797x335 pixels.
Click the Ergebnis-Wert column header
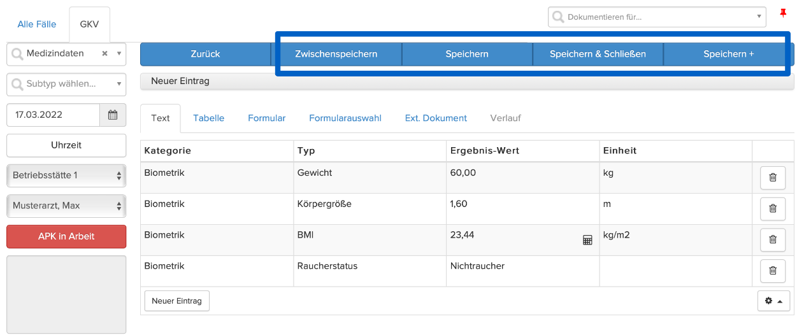click(523, 151)
